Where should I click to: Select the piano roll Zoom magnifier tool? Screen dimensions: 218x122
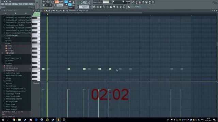click(x=61, y=11)
